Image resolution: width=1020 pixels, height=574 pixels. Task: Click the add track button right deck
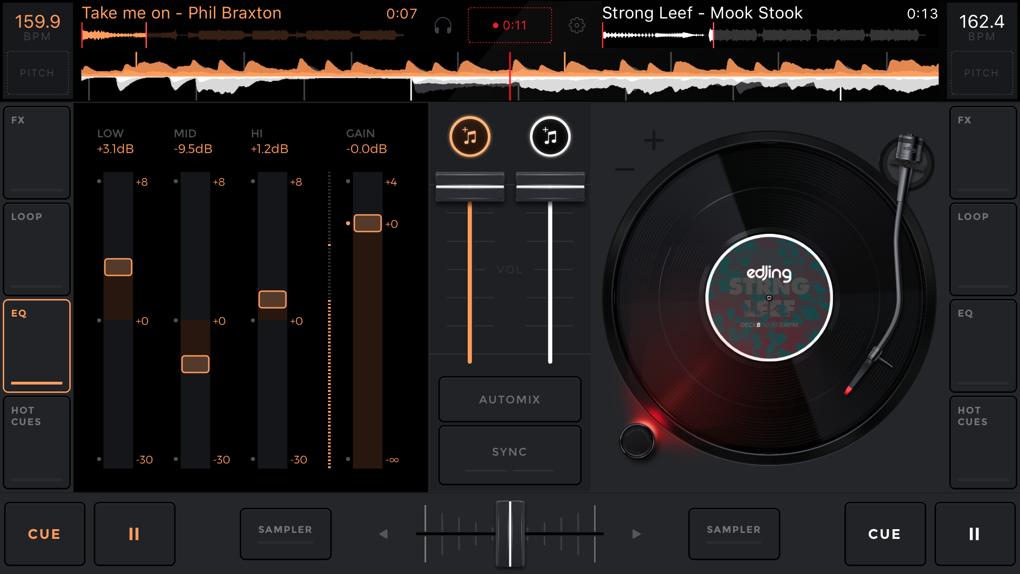pos(549,137)
